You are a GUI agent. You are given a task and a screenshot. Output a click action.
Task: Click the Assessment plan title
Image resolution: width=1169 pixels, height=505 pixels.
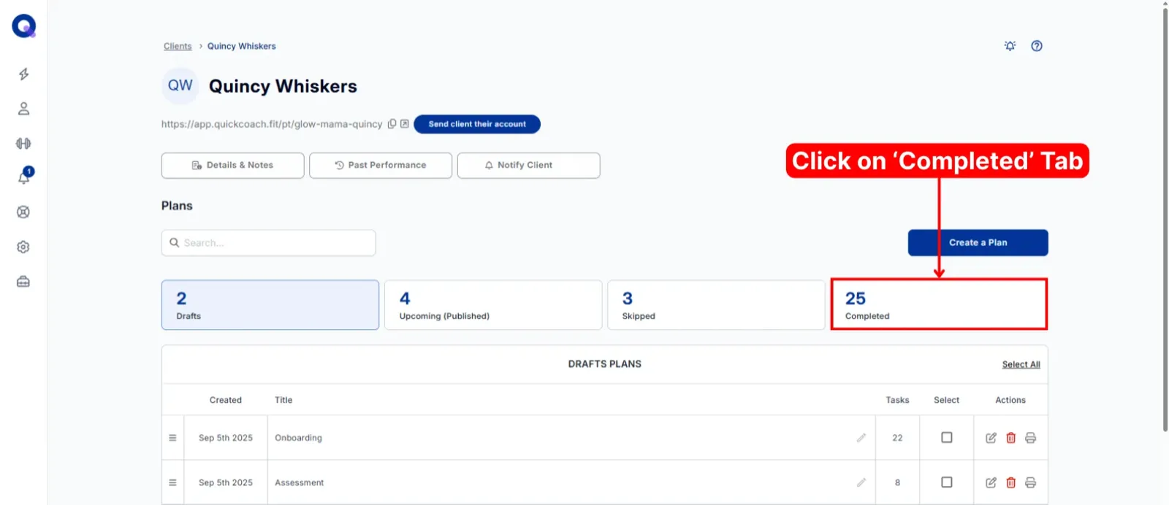[299, 482]
